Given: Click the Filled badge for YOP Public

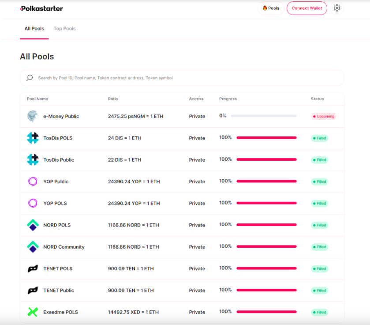Looking at the screenshot, I should pyautogui.click(x=319, y=181).
